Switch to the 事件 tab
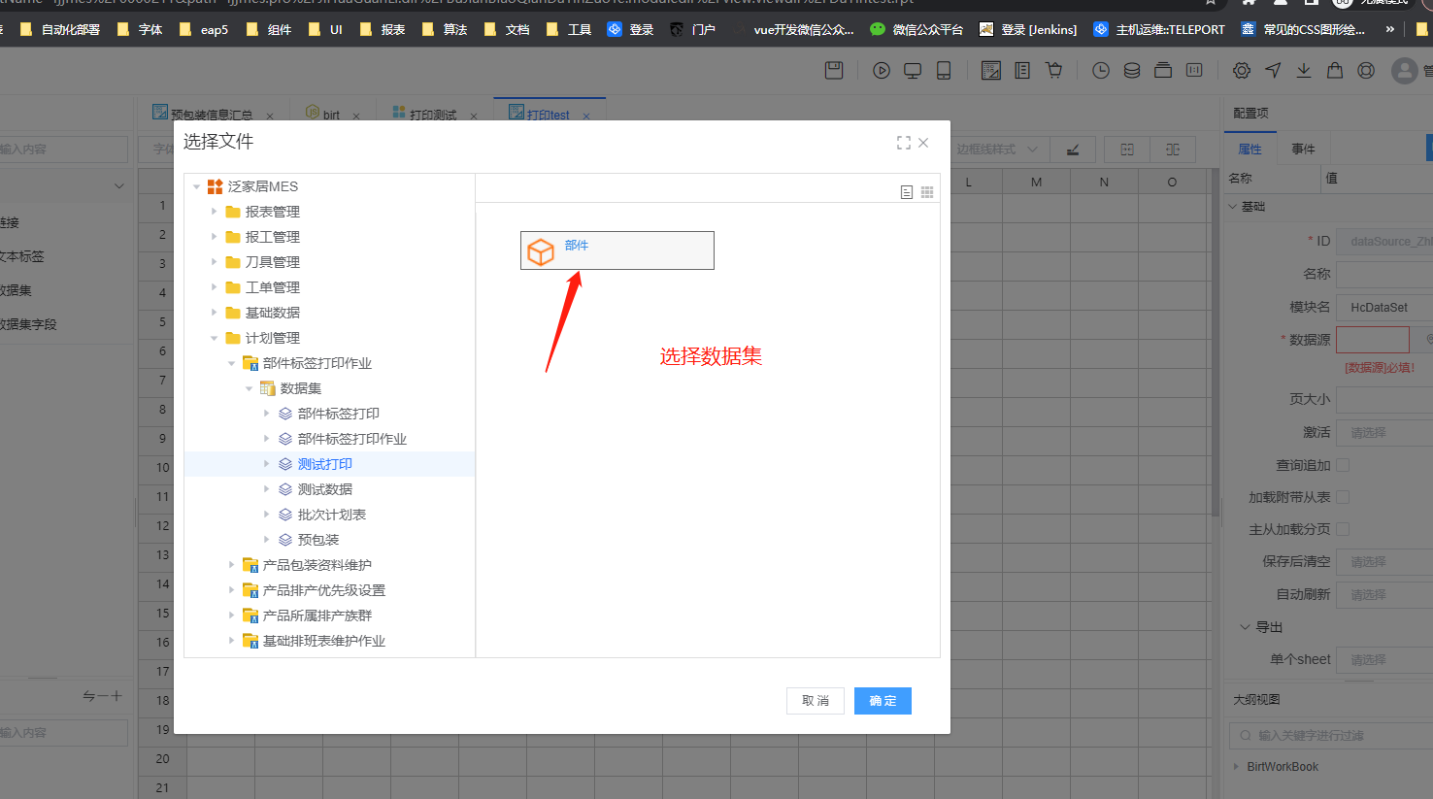Screen dimensions: 1433x799 click(1303, 149)
